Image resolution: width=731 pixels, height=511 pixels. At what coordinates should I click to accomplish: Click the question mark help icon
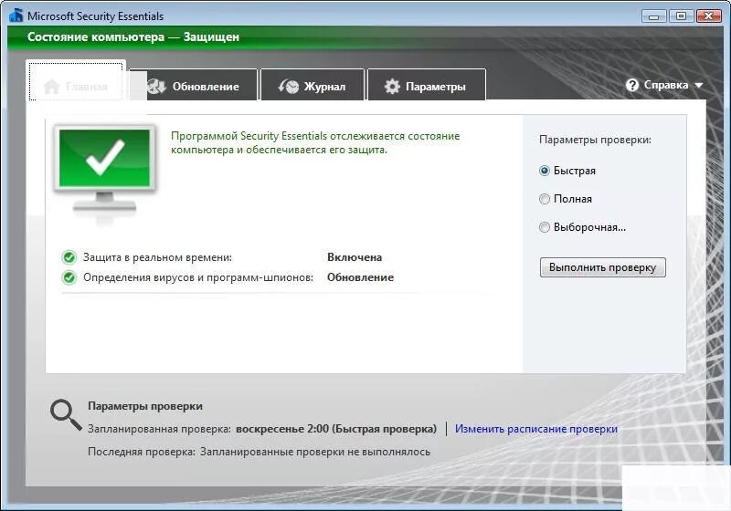pos(632,85)
